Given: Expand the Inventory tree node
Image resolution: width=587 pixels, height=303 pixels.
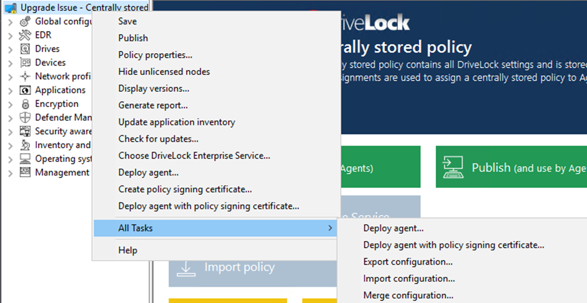Looking at the screenshot, I should coord(11,146).
